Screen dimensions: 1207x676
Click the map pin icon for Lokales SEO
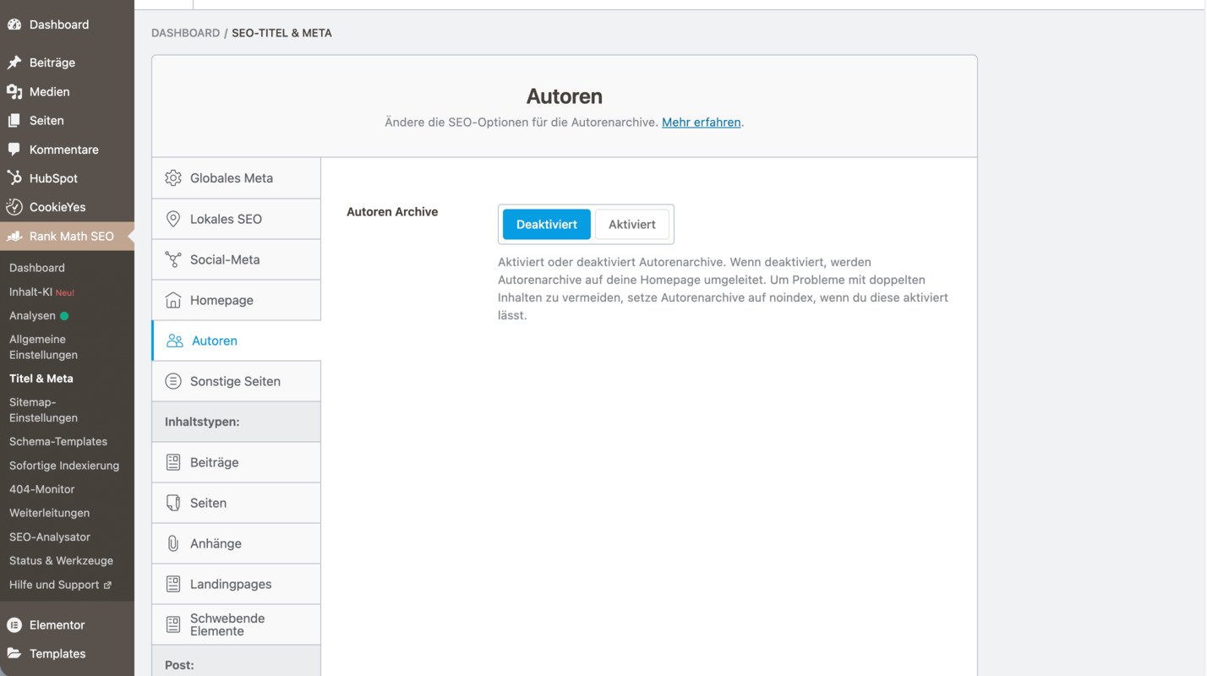(x=173, y=219)
